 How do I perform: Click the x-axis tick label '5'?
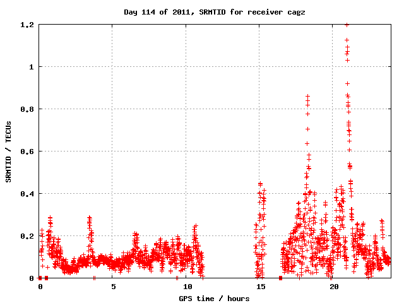[113, 286]
